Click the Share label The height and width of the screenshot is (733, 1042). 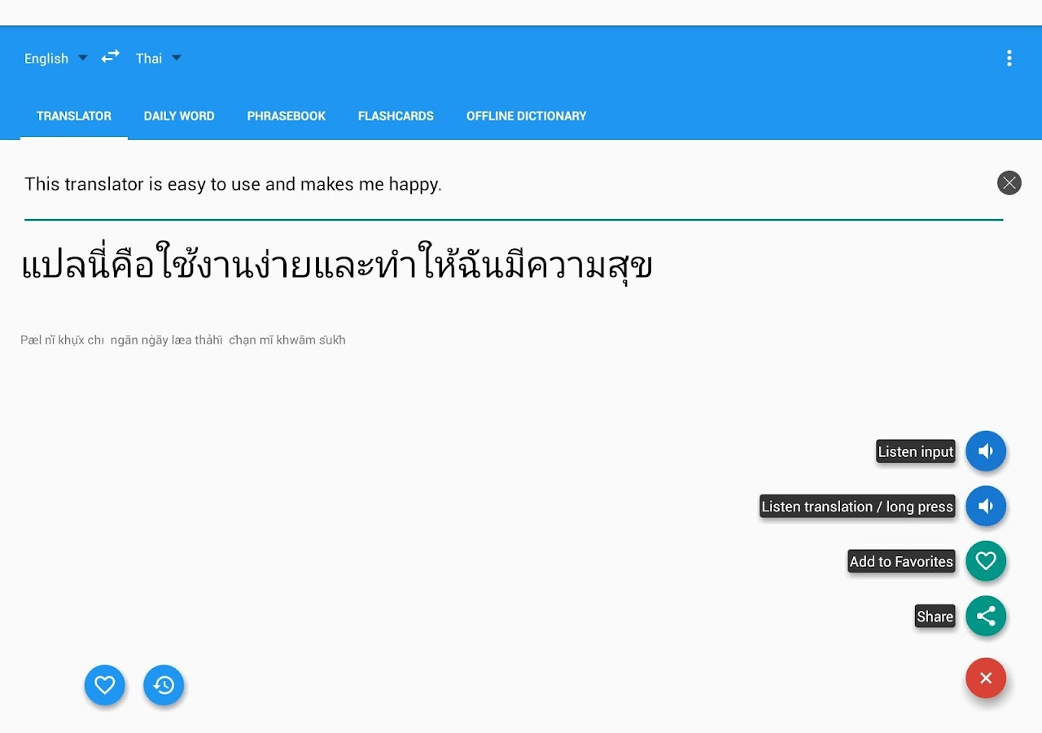935,617
